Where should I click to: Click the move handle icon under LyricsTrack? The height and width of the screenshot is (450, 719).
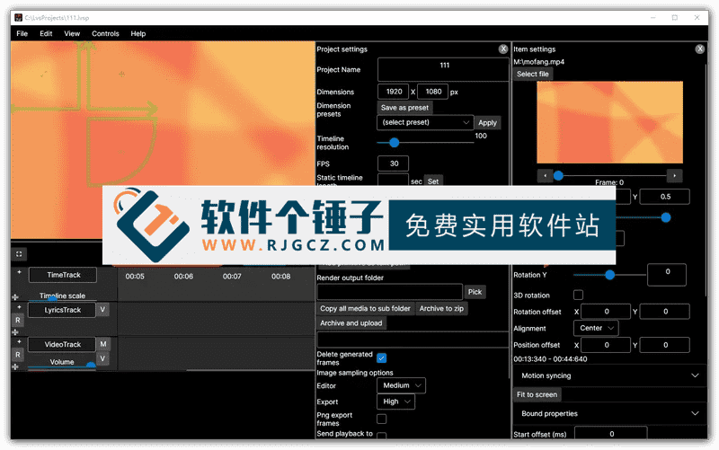(x=15, y=331)
